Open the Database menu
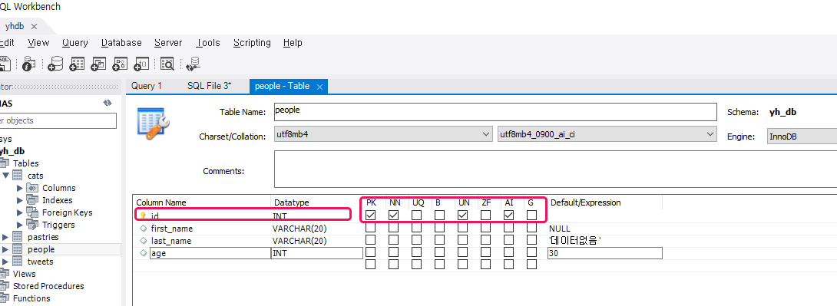This screenshot has width=837, height=306. point(121,43)
